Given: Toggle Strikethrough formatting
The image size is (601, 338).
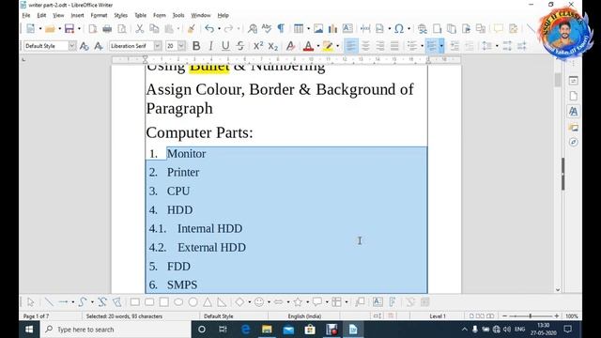Looking at the screenshot, I should 240,46.
